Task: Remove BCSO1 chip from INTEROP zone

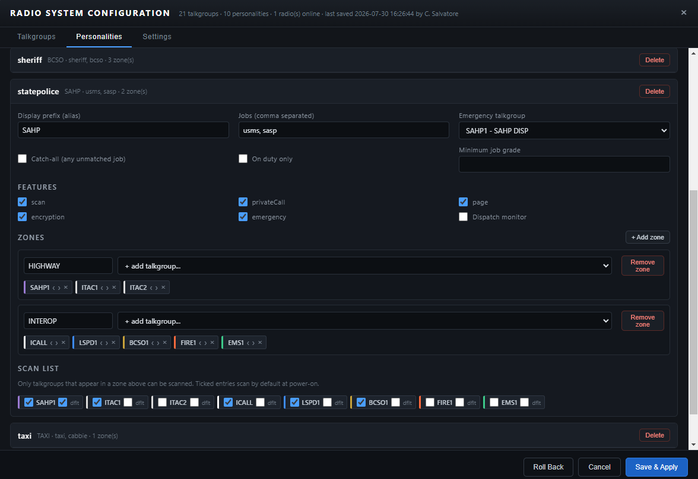Action: tap(165, 343)
